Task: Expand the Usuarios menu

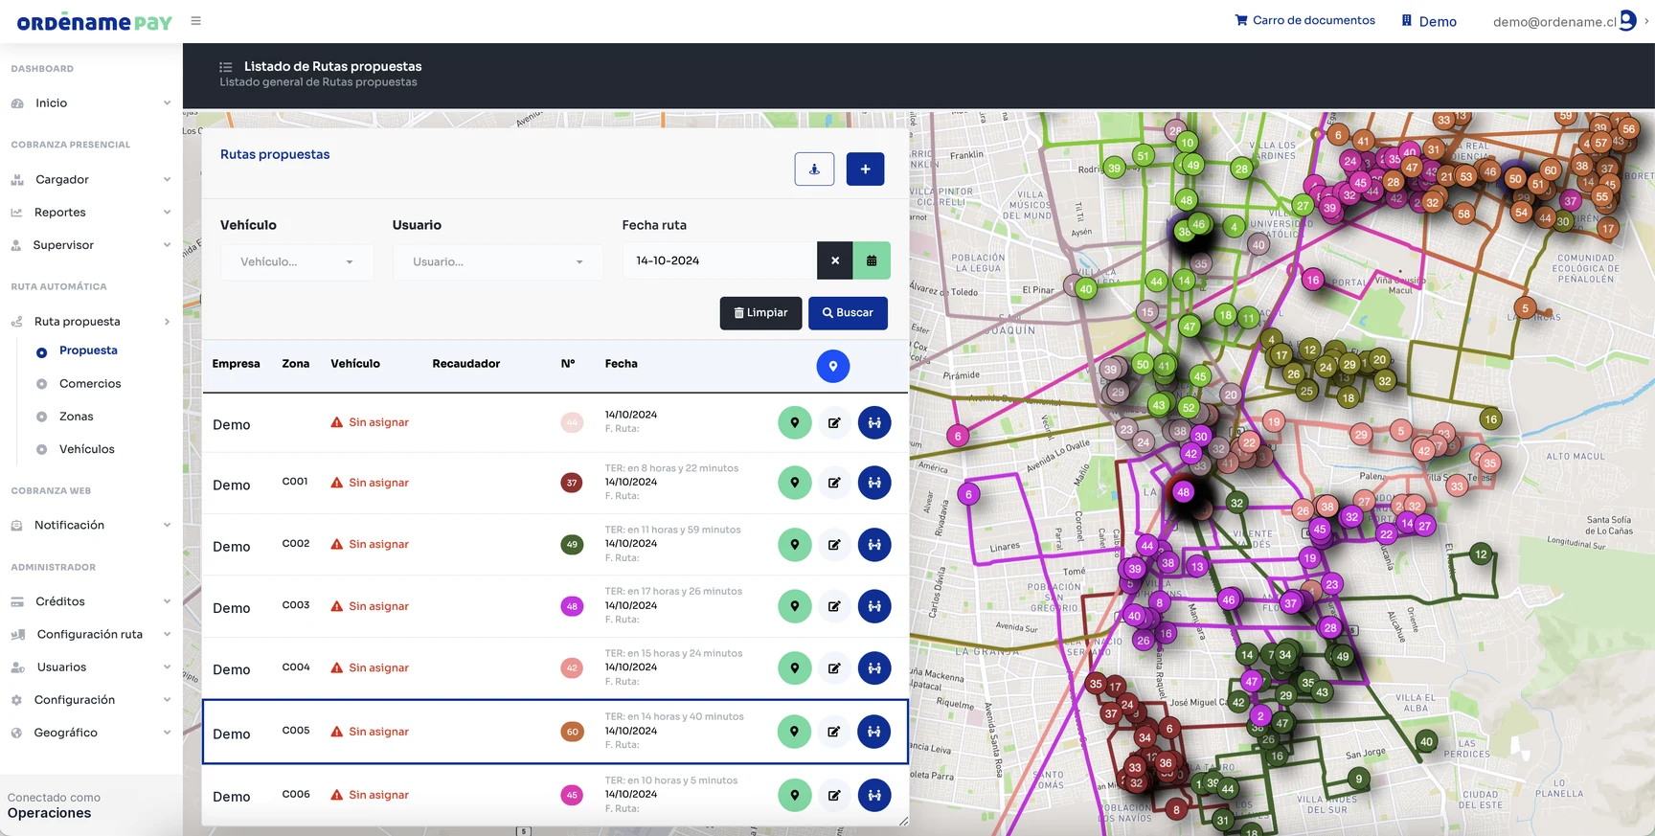Action: click(x=91, y=667)
